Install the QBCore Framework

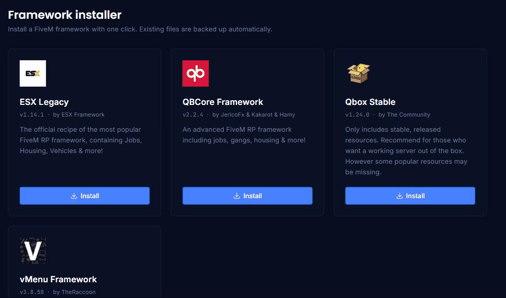tap(247, 196)
